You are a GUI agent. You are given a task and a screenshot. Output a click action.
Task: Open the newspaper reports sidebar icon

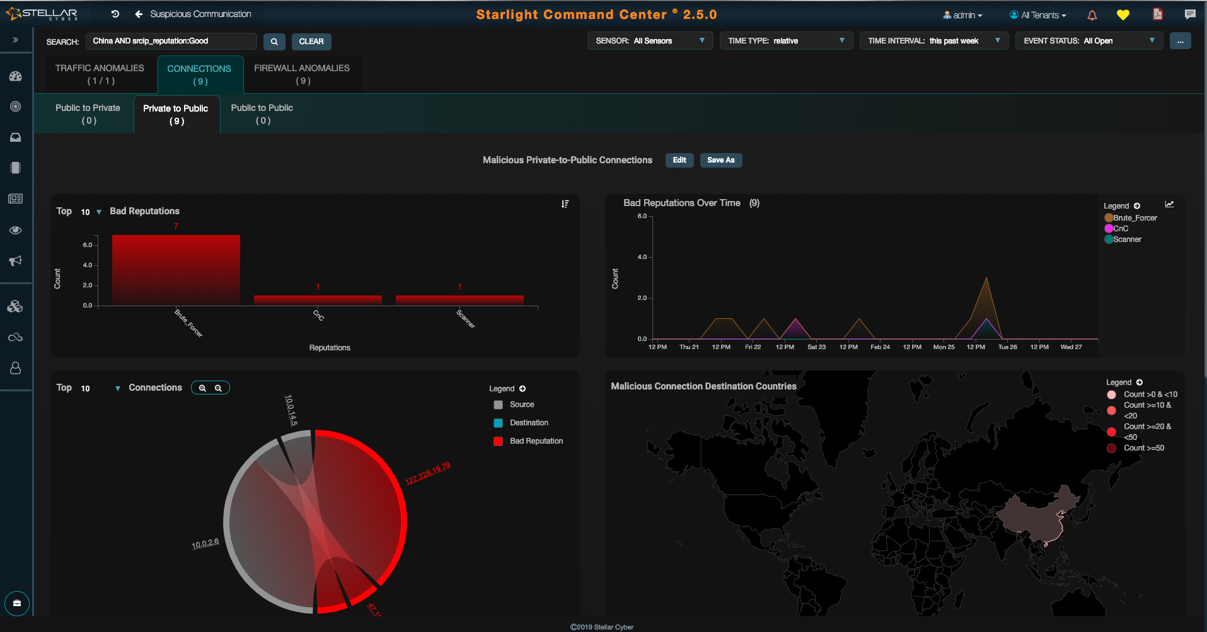point(16,198)
